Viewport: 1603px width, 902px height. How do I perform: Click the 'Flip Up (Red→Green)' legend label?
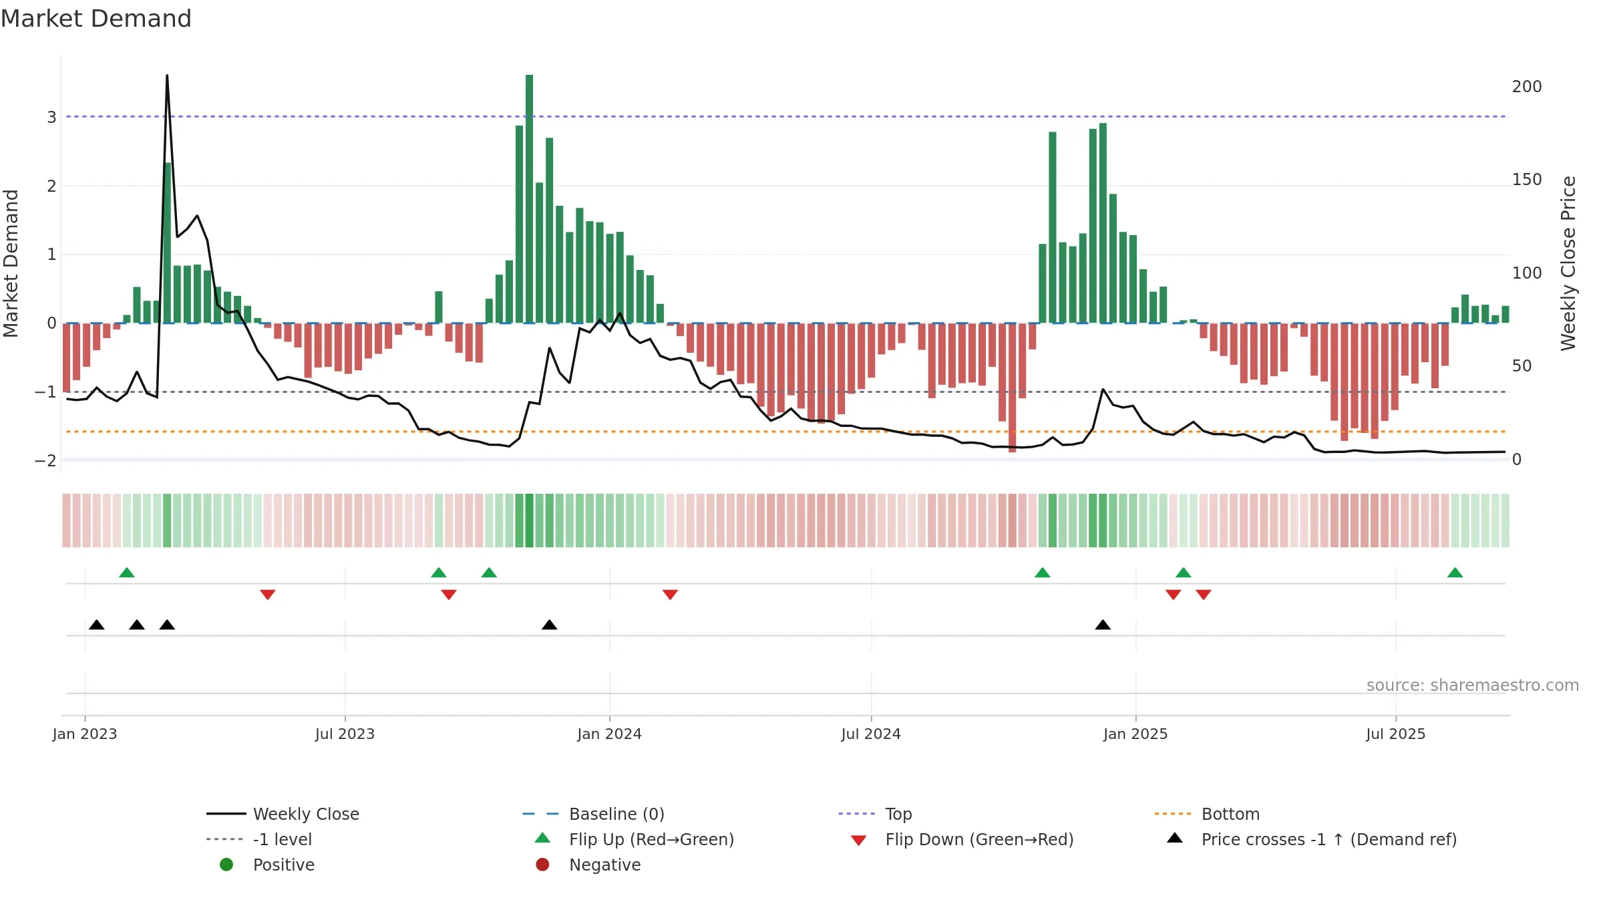click(651, 839)
